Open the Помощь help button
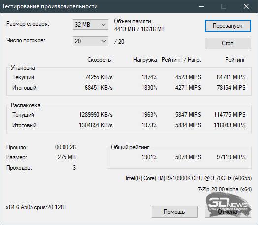 pos(175,212)
